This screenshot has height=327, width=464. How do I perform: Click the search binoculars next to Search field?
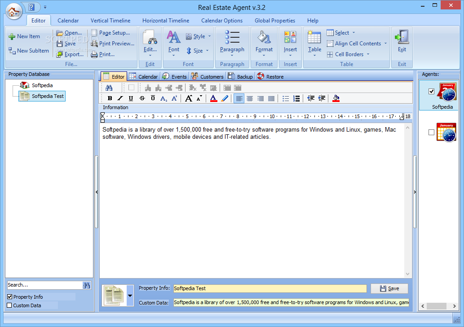coord(86,285)
